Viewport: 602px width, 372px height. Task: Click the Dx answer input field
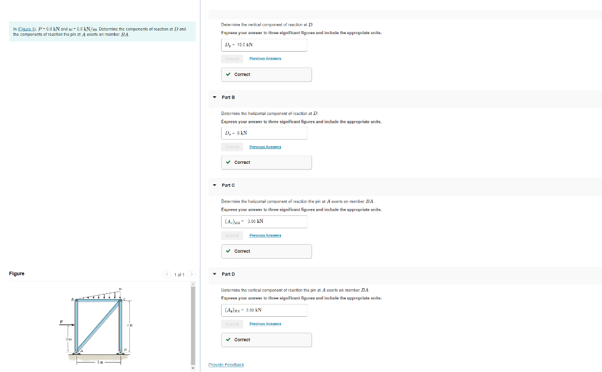coord(264,133)
